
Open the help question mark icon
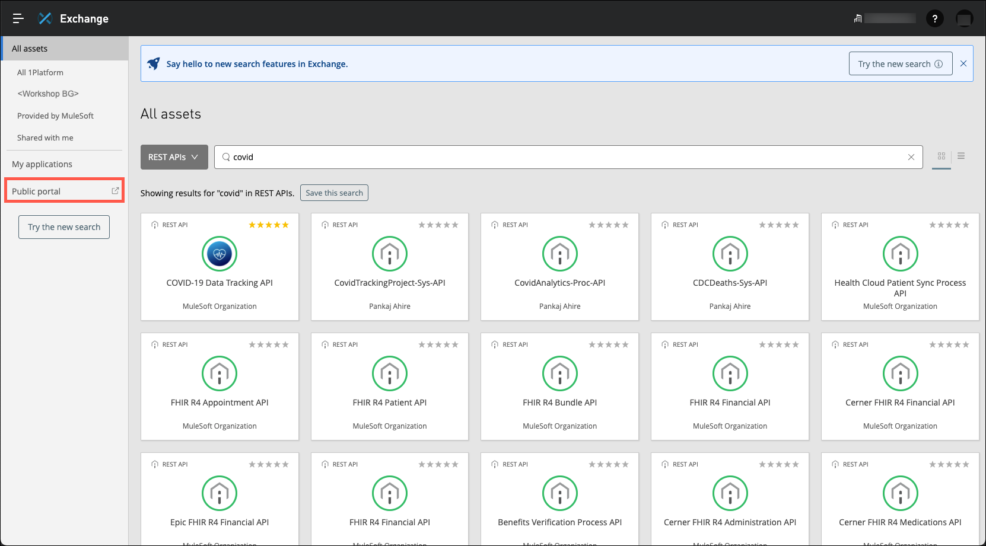coord(935,19)
